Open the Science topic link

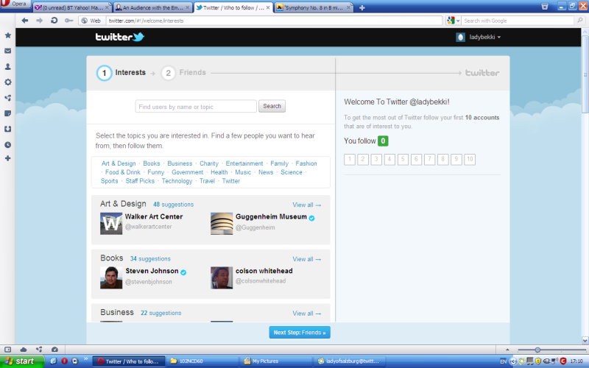point(291,172)
